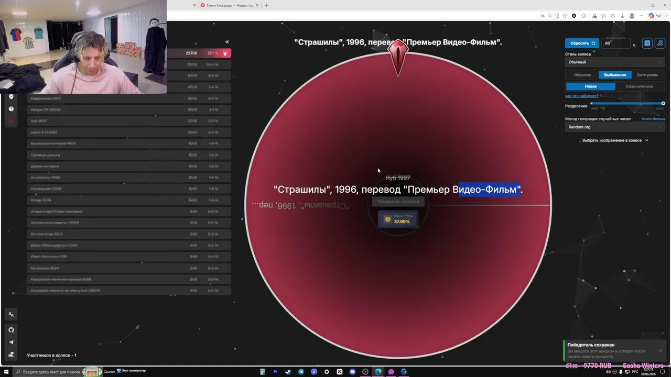This screenshot has height=377, width=671.
Task: Select the Афера ТК 2003г lot row
Action: click(x=129, y=110)
